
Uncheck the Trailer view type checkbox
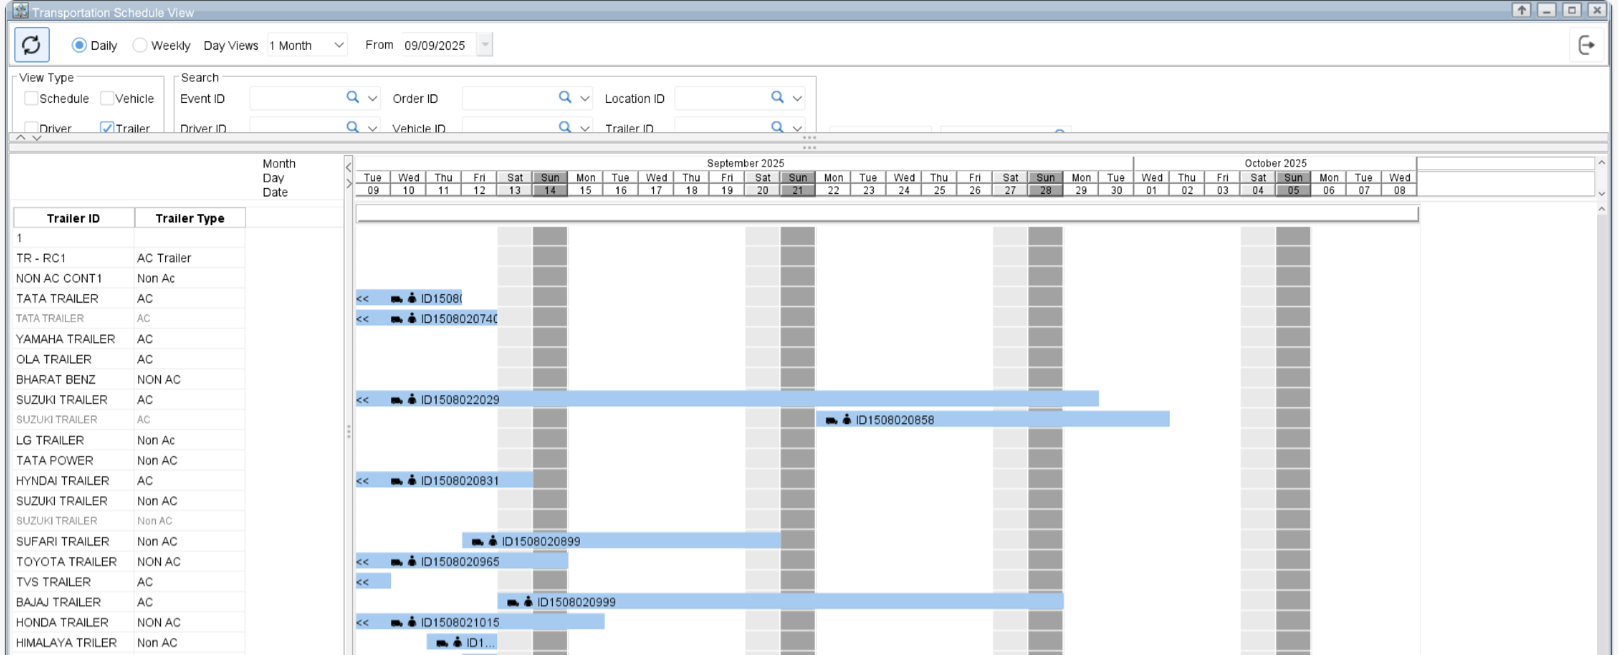point(107,127)
